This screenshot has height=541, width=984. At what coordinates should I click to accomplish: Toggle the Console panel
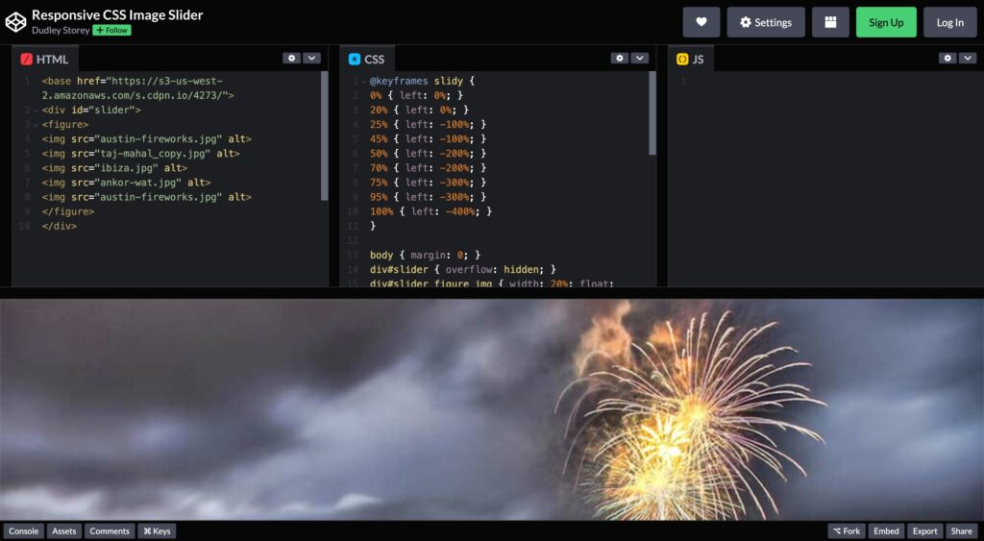pos(24,530)
